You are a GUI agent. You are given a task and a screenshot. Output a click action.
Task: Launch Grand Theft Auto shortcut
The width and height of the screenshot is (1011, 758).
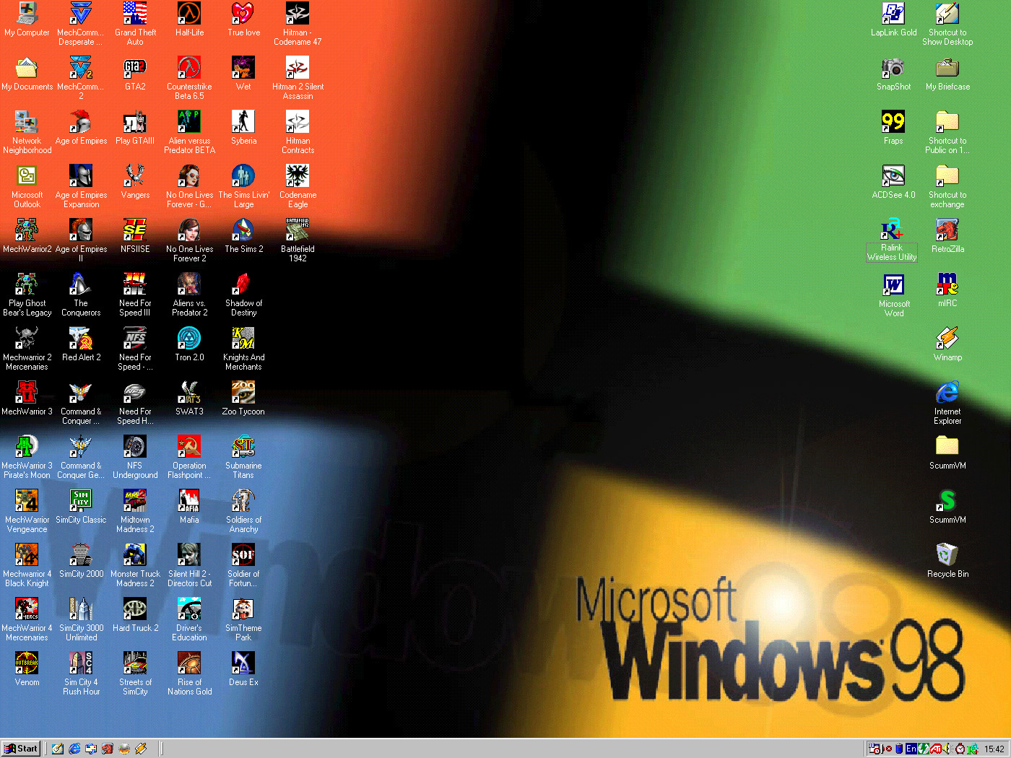point(135,24)
